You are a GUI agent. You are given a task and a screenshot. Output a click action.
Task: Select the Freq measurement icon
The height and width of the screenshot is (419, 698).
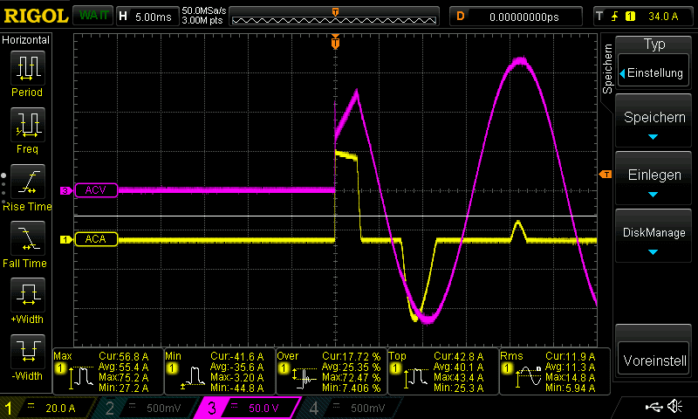(x=28, y=124)
